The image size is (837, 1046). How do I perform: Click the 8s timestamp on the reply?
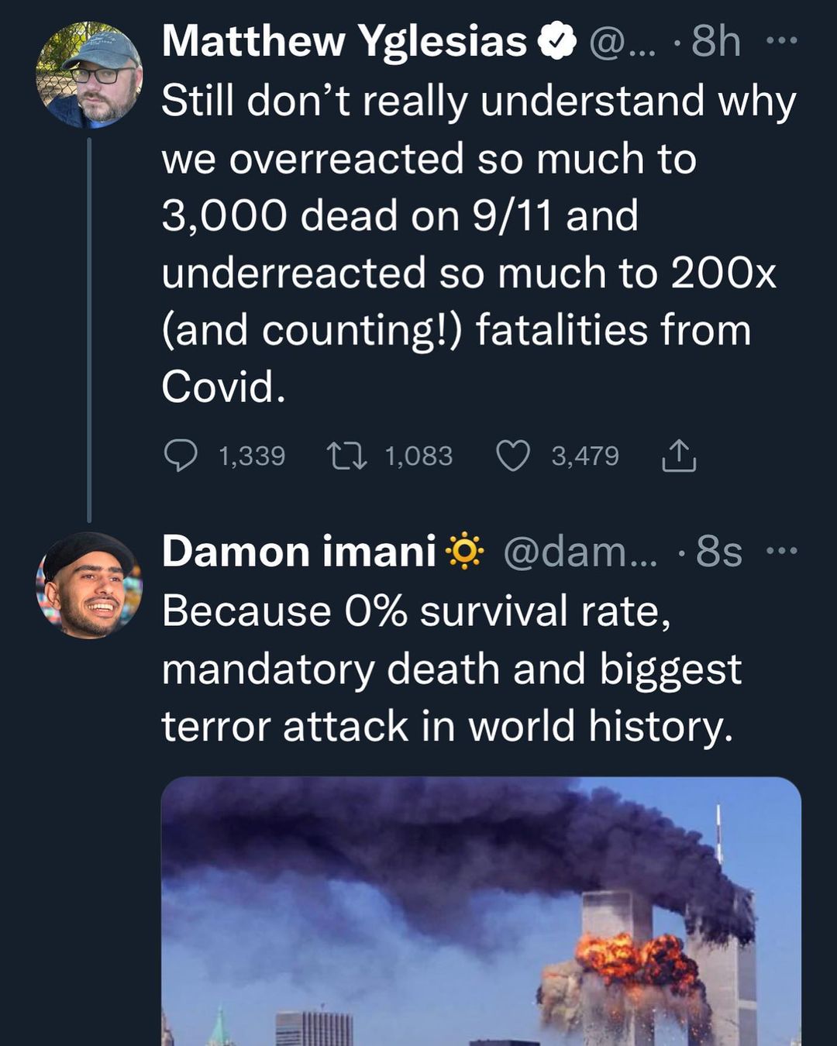(718, 551)
